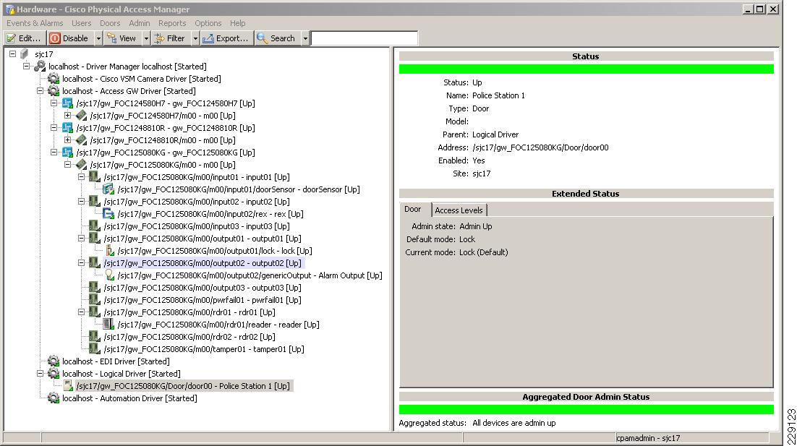Select the output03 tree row
Viewport: 797px width, 446px height.
(x=203, y=288)
